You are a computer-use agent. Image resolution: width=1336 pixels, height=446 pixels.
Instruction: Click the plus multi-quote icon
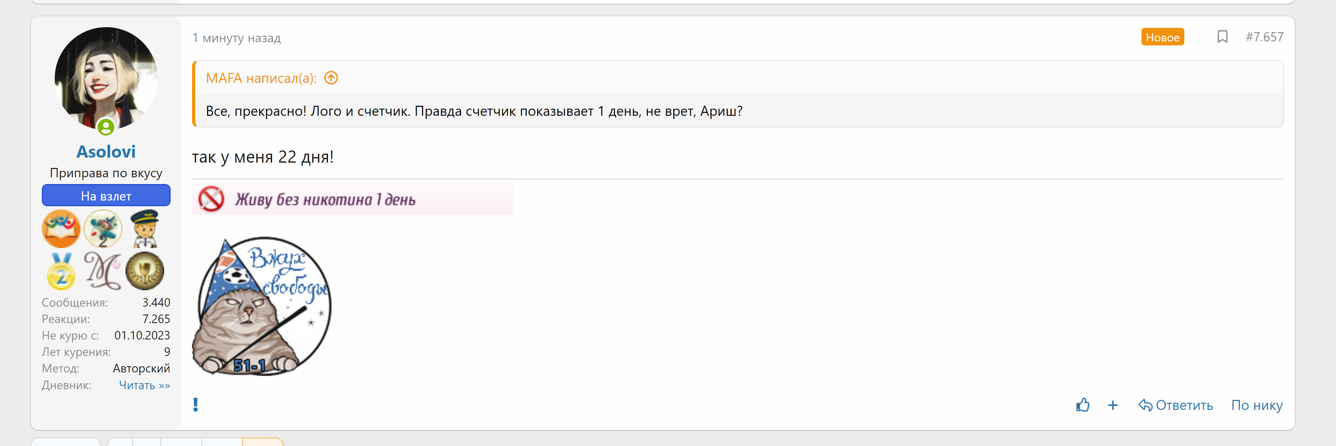[1112, 405]
